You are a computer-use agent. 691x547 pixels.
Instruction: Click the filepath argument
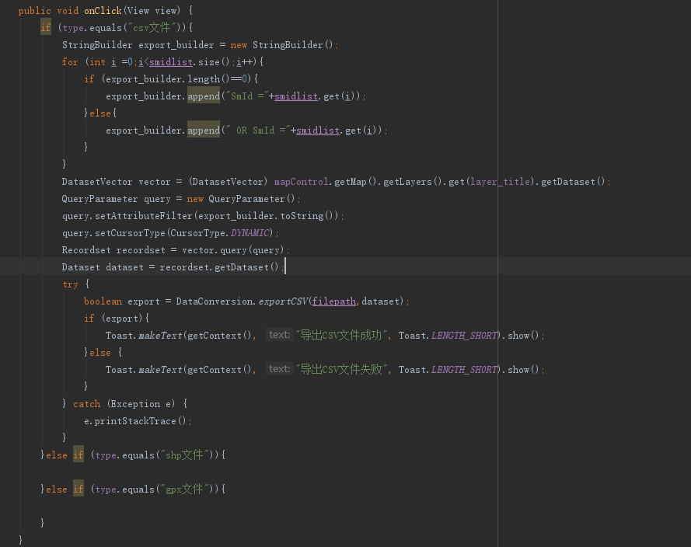point(333,301)
